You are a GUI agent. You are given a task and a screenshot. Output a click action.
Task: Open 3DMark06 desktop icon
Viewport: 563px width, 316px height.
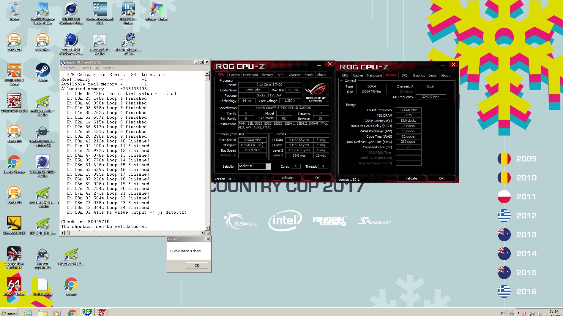(x=14, y=42)
